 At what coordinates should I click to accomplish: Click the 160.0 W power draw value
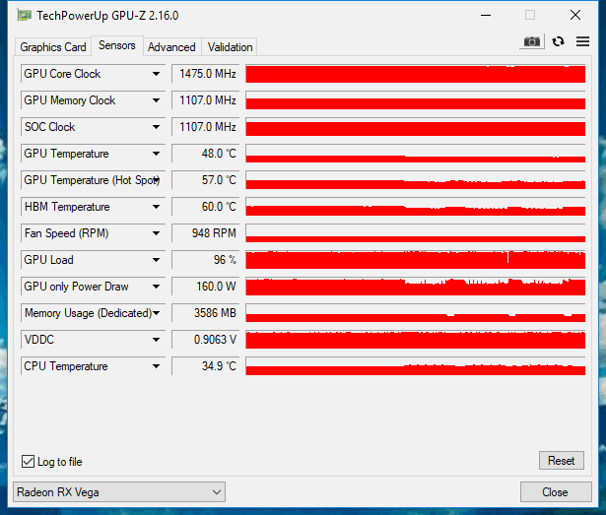[x=206, y=287]
